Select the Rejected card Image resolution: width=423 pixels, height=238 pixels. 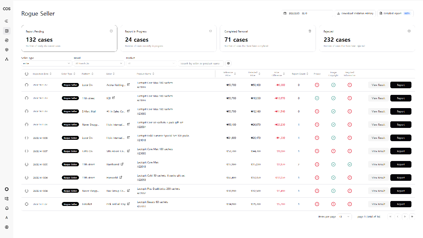coord(367,38)
